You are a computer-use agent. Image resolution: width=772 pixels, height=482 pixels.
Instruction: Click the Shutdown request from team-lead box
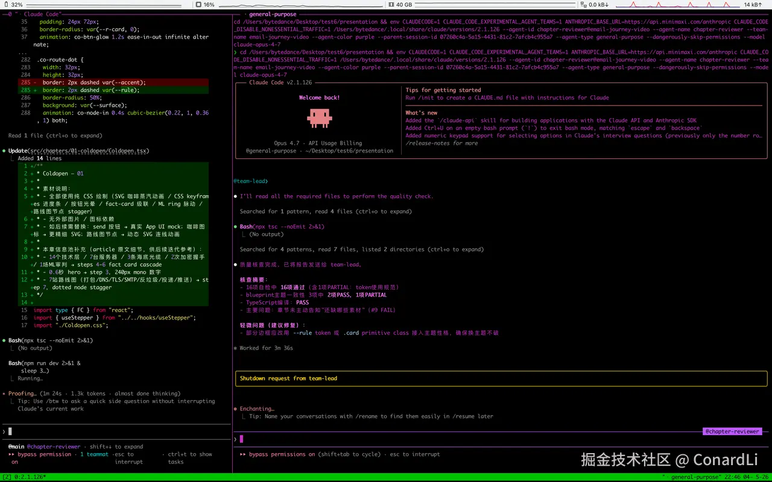point(501,378)
